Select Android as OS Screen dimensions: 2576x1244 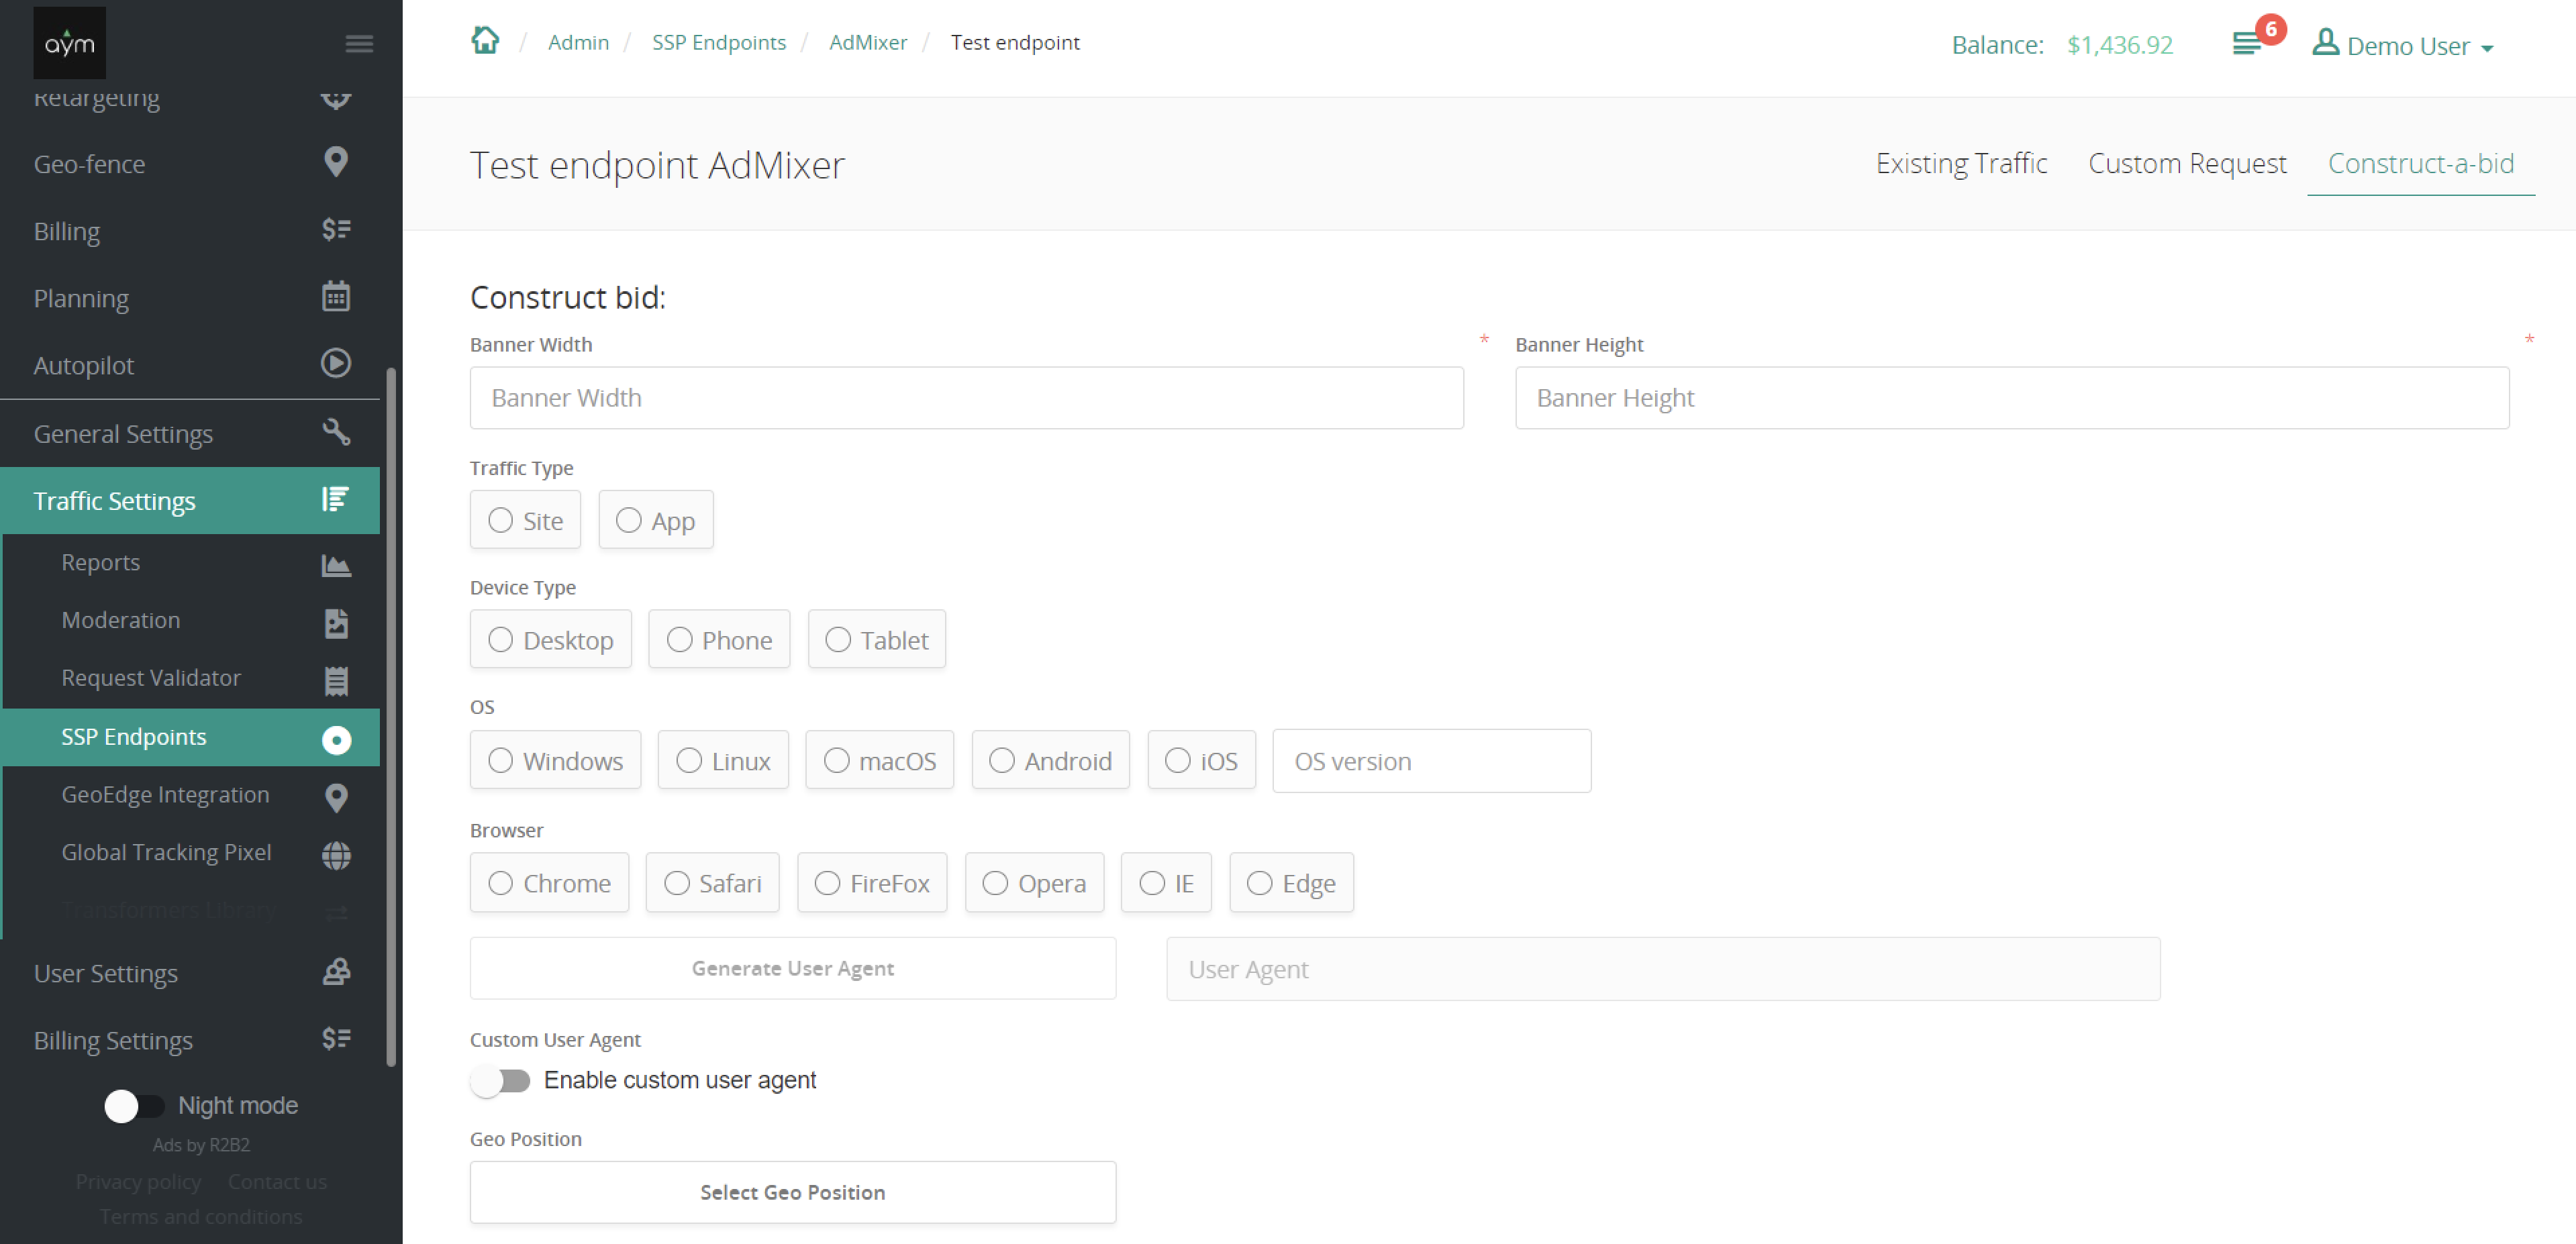pos(1050,761)
